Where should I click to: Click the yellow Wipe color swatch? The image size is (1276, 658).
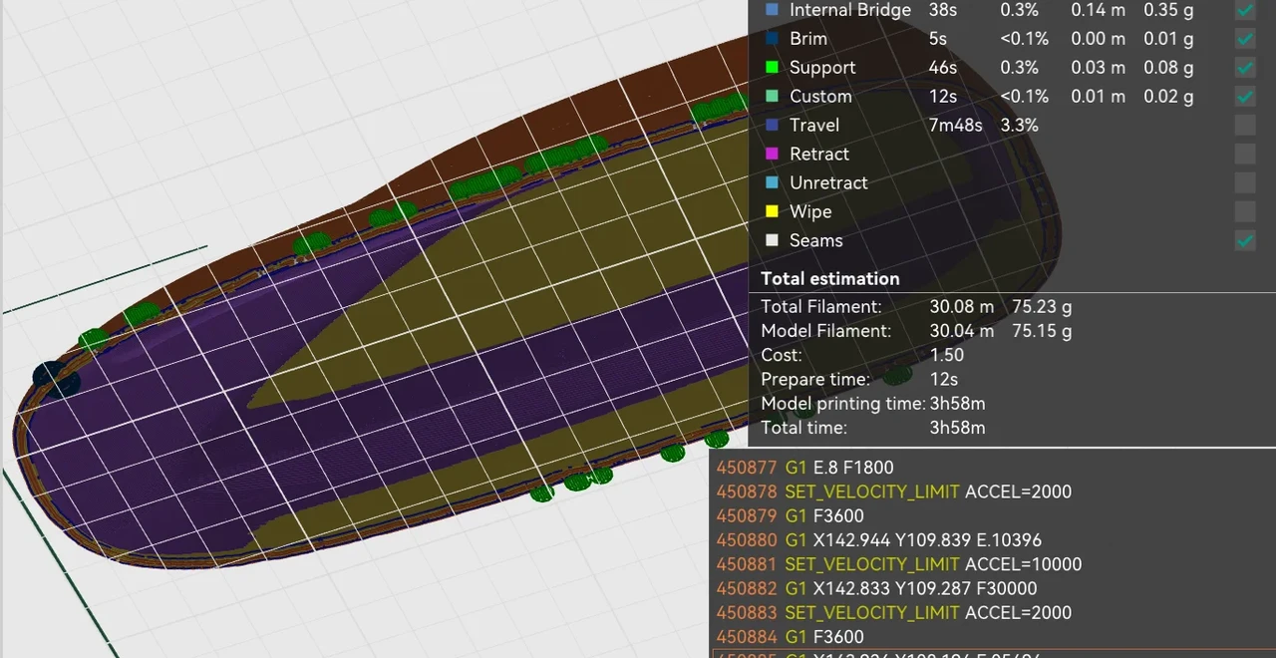[772, 212]
